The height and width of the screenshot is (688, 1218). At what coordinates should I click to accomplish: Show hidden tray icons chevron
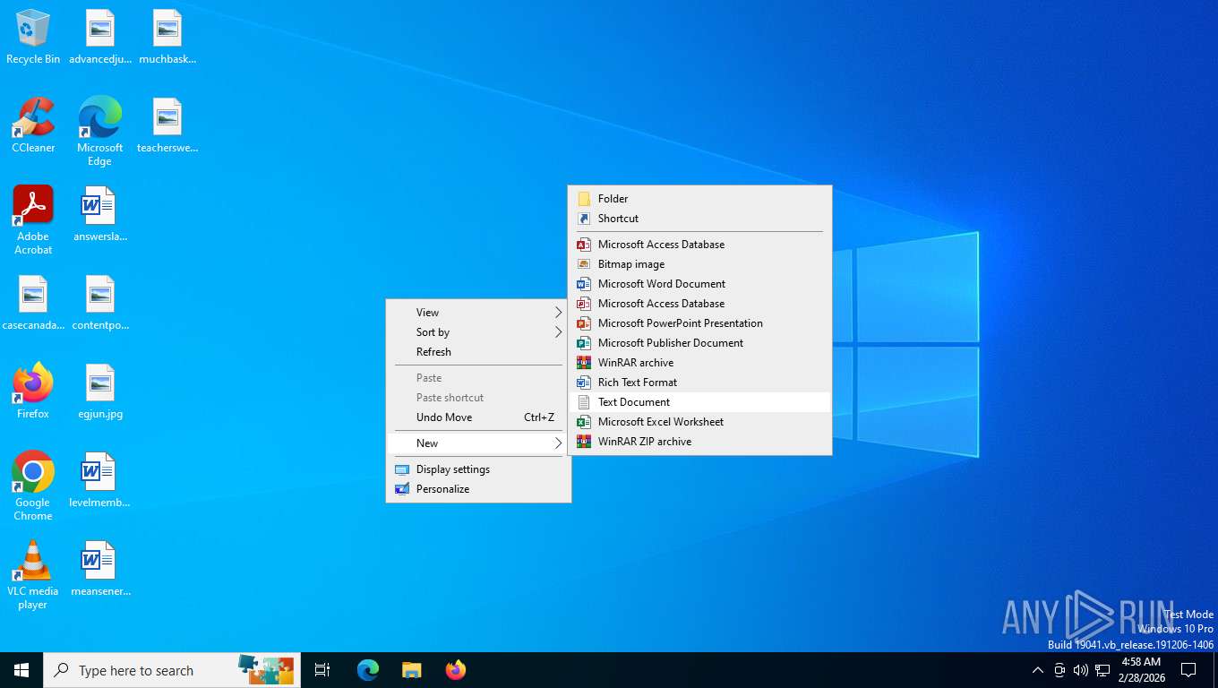[1038, 670]
